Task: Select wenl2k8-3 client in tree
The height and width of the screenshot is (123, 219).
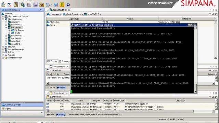Action: (x=16, y=44)
